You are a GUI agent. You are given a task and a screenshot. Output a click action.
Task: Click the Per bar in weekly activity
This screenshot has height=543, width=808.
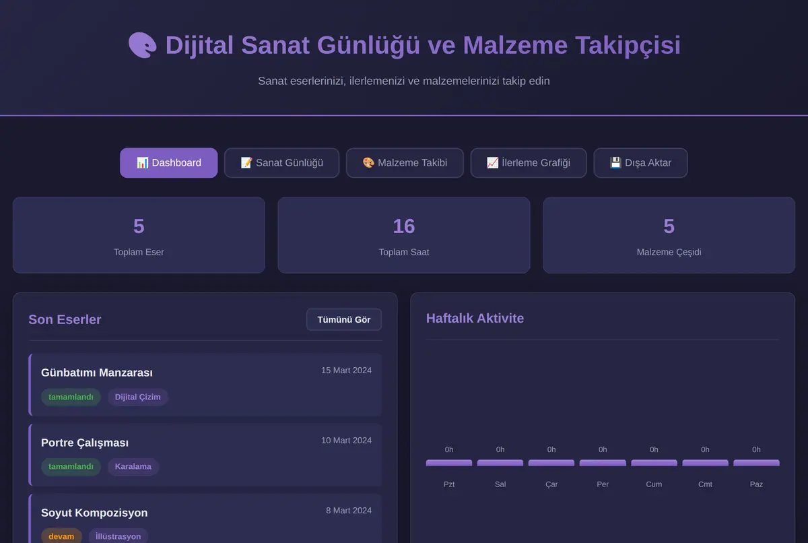click(x=603, y=463)
